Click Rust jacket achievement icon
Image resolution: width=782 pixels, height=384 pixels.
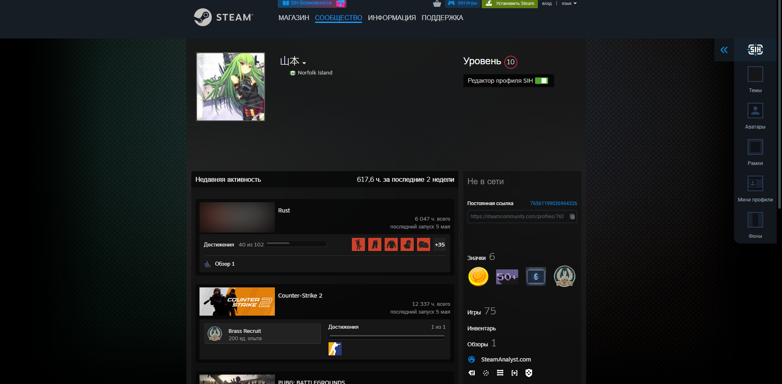click(391, 244)
